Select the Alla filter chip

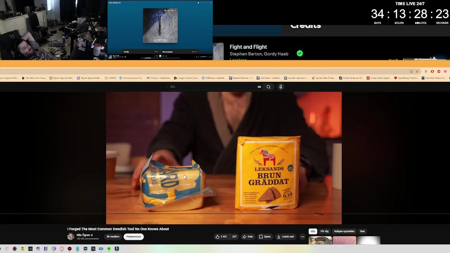click(x=313, y=231)
